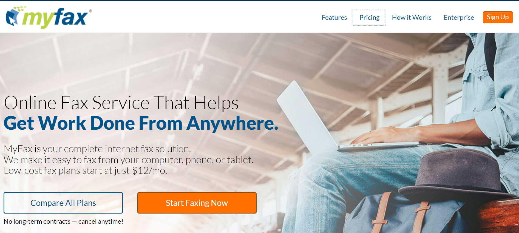The width and height of the screenshot is (519, 233).
Task: Go to the How it Works page
Action: click(412, 17)
